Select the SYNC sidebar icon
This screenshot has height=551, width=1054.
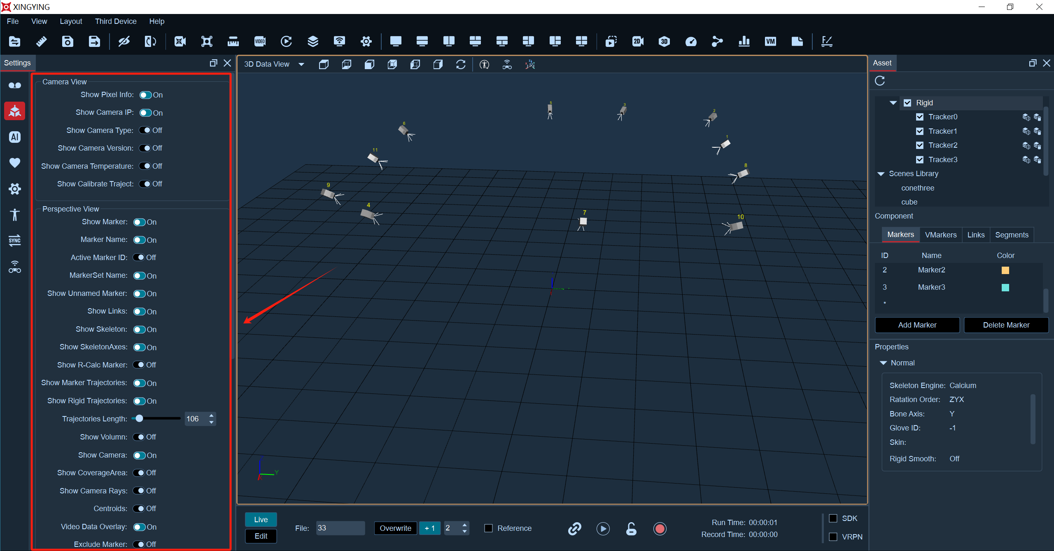[15, 240]
